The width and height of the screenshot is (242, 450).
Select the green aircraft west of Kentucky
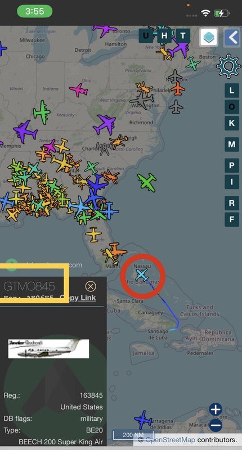(x=42, y=112)
